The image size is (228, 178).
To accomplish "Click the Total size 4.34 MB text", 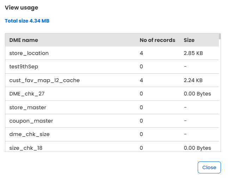I will tap(27, 21).
